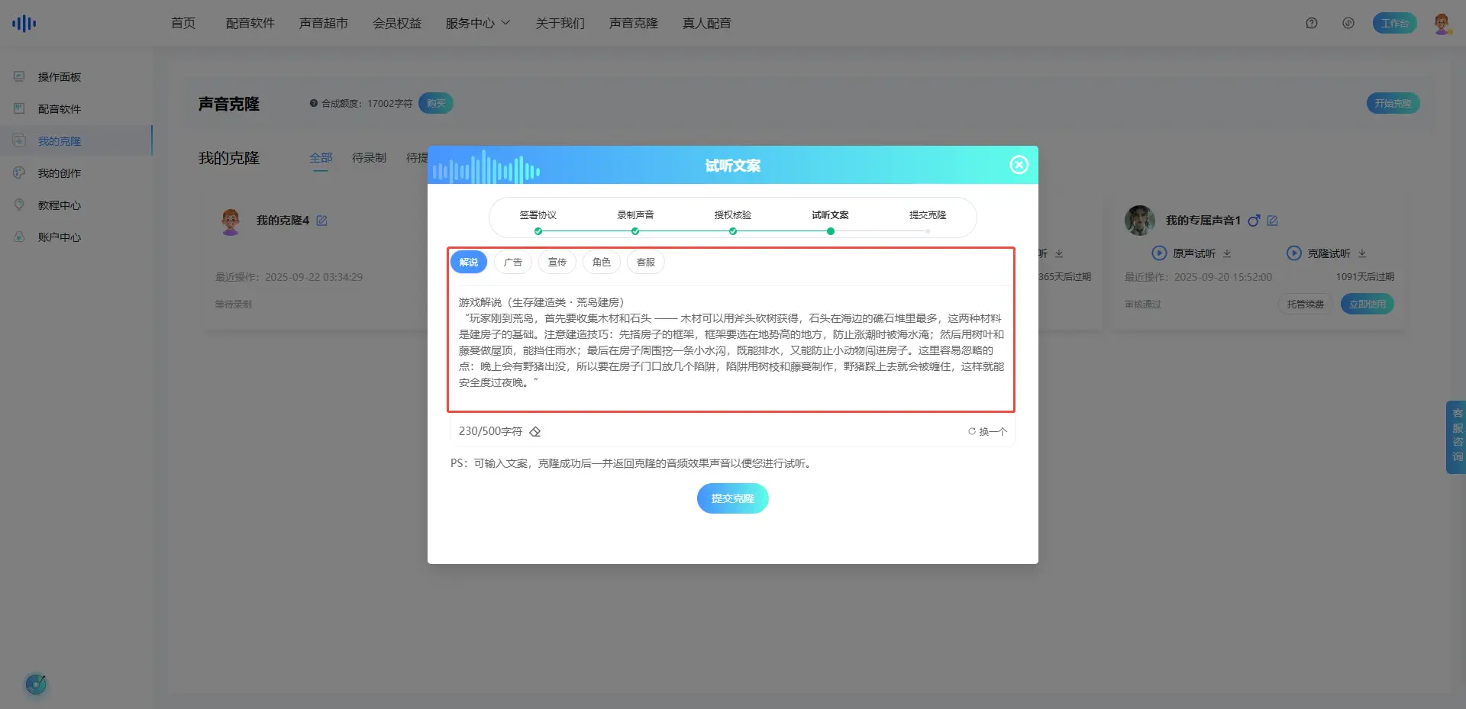The image size is (1466, 709).
Task: Select the 广告 script category
Action: pos(513,263)
